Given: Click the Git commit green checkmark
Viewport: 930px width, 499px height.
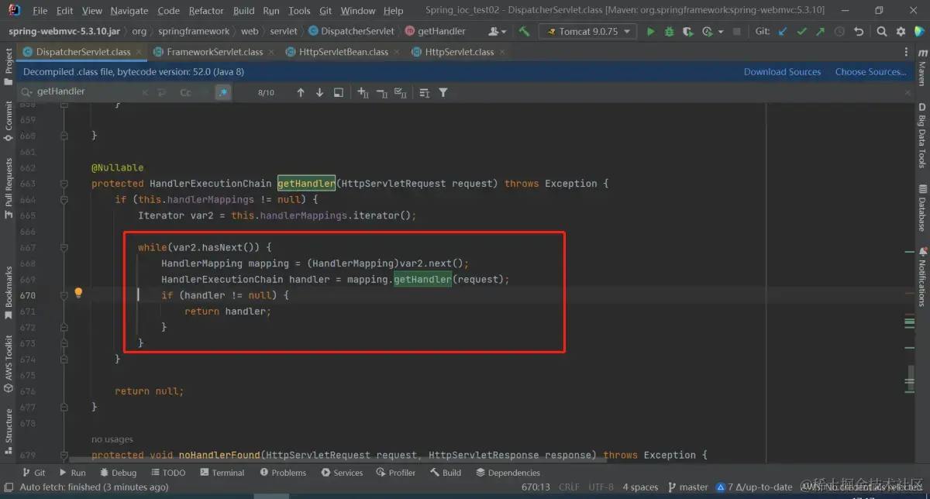Looking at the screenshot, I should pos(801,31).
